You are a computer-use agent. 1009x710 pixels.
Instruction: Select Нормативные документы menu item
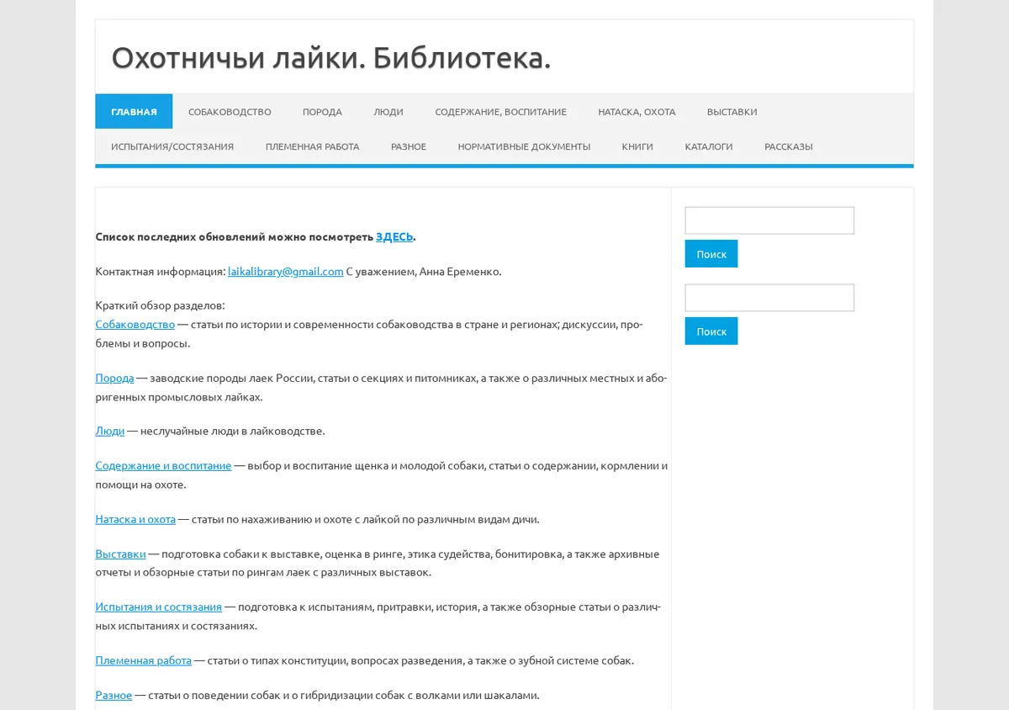tap(524, 146)
